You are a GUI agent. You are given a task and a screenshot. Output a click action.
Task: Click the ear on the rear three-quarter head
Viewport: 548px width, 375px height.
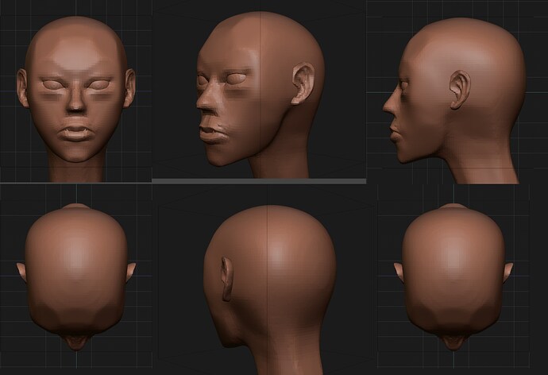point(226,279)
